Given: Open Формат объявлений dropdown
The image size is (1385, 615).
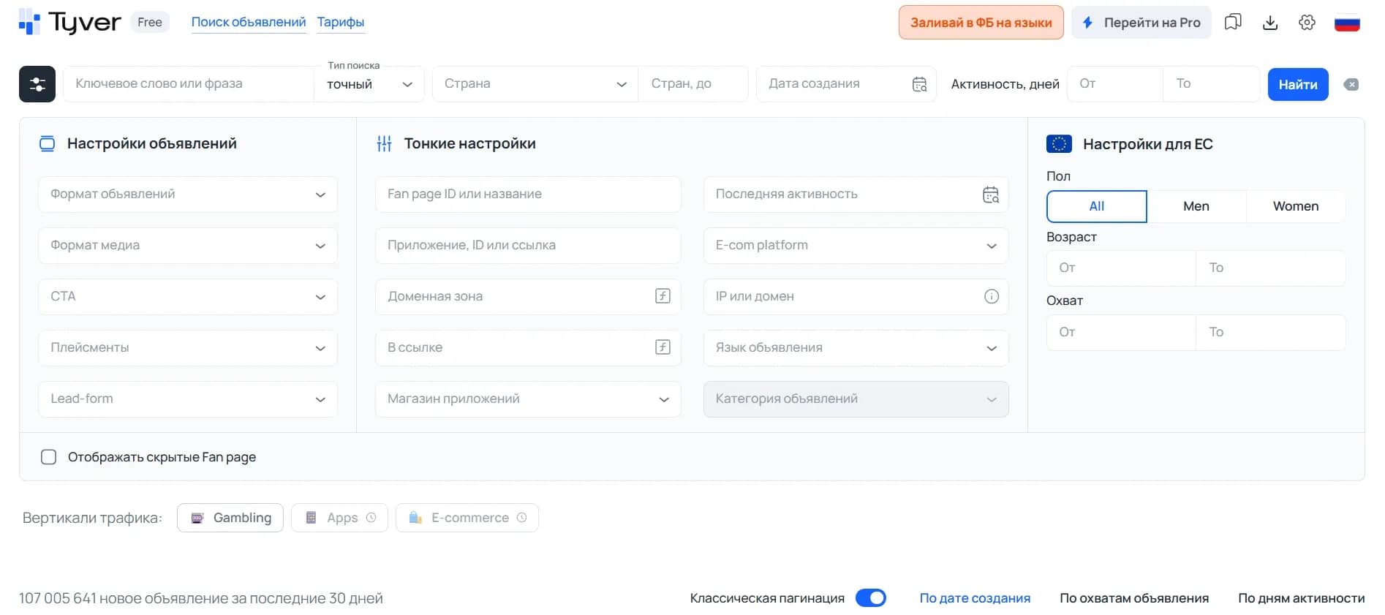Looking at the screenshot, I should pos(188,195).
